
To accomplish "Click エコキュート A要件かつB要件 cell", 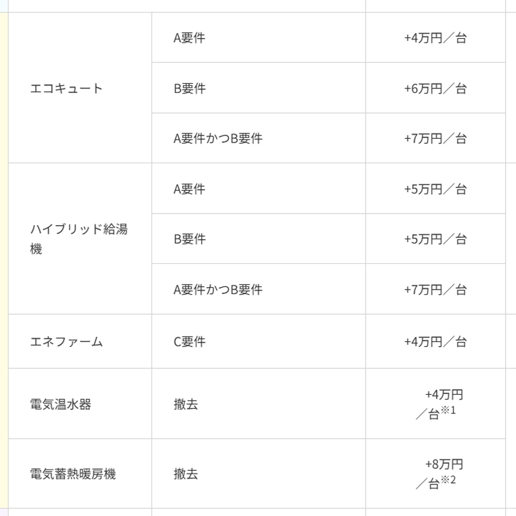I will pos(259,138).
